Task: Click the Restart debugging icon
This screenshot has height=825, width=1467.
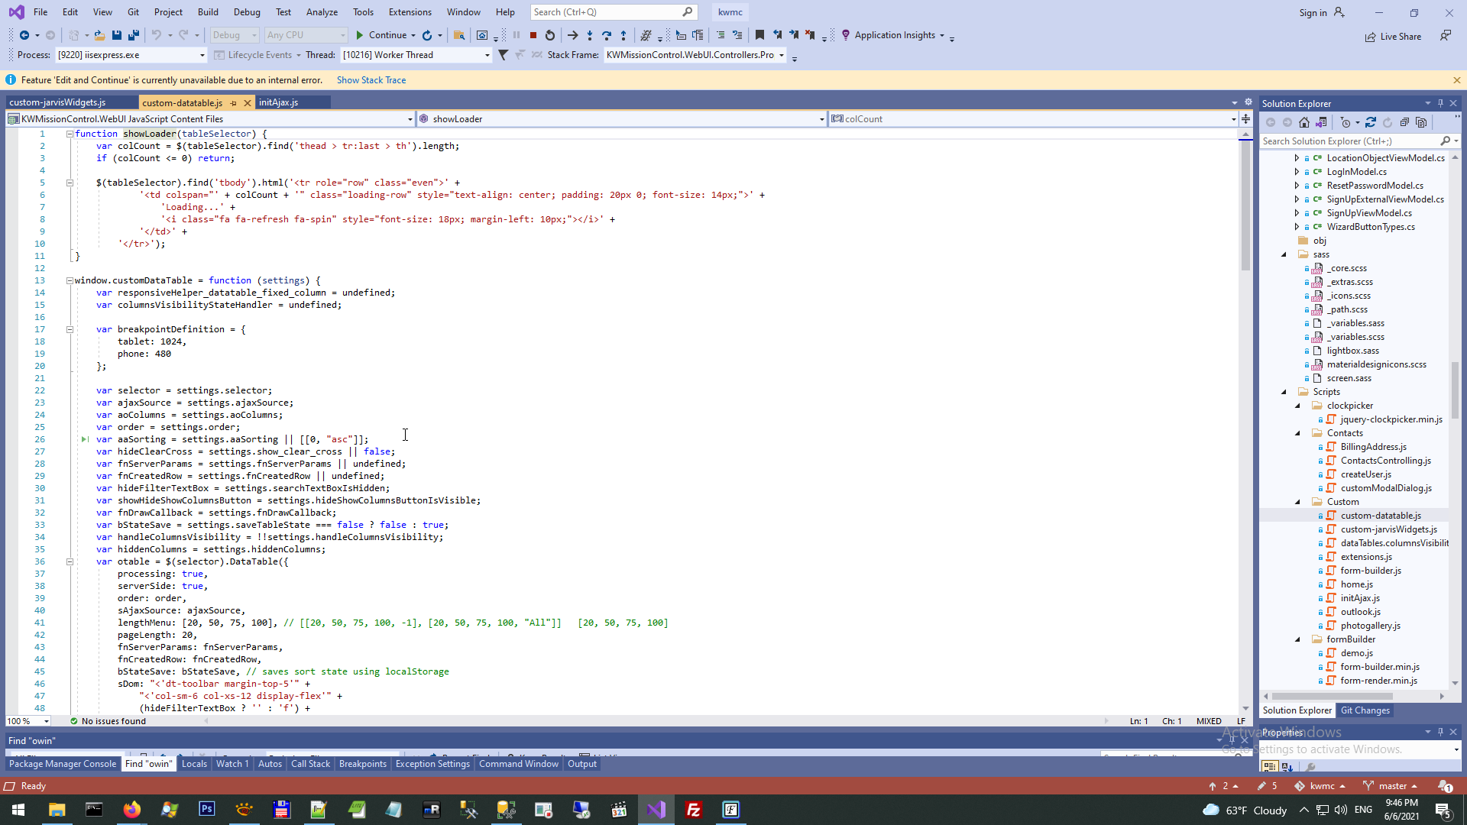Action: click(x=549, y=35)
